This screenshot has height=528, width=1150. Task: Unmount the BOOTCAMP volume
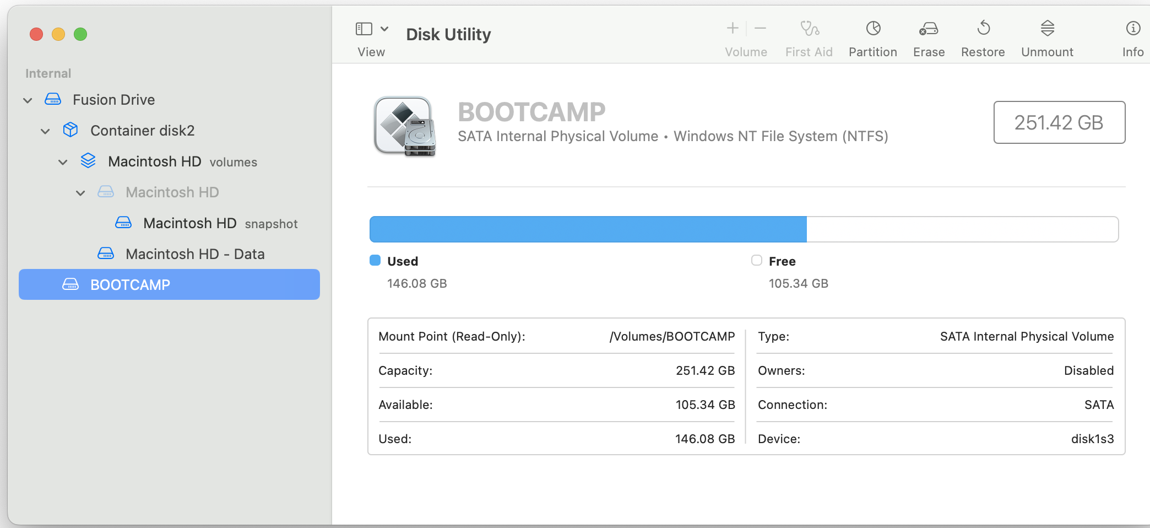coord(1046,36)
